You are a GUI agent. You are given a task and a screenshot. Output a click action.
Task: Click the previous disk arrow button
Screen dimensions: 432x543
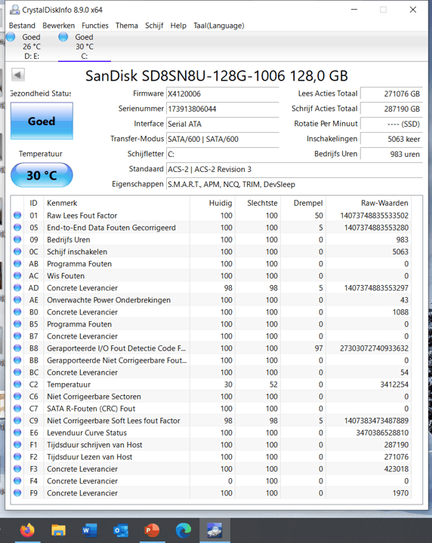[x=17, y=75]
